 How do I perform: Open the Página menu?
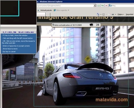pos(121,14)
